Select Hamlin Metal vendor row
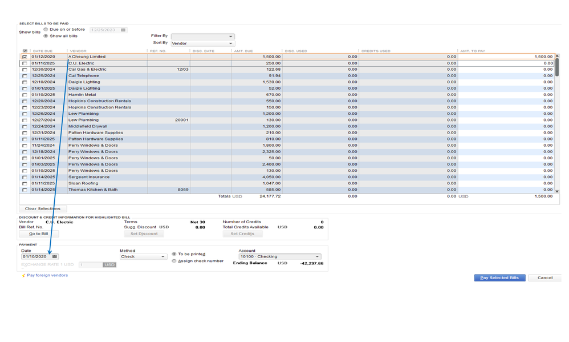 pyautogui.click(x=287, y=95)
